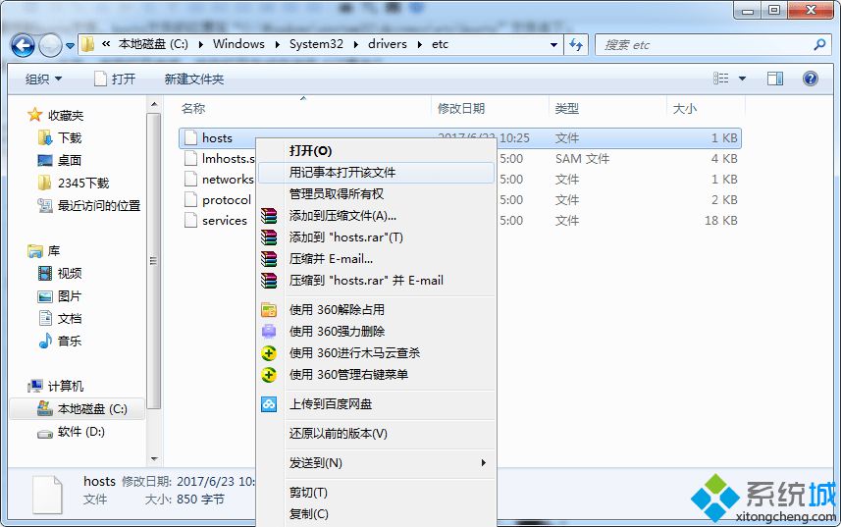Sort by 名称 column header
Viewport: 841px width, 527px height.
(x=193, y=108)
